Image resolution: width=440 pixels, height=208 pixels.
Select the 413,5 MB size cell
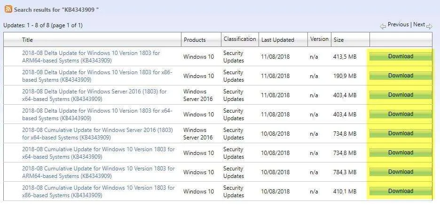click(x=345, y=57)
